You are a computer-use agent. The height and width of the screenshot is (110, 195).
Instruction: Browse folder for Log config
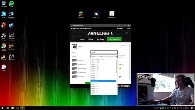pos(120,77)
